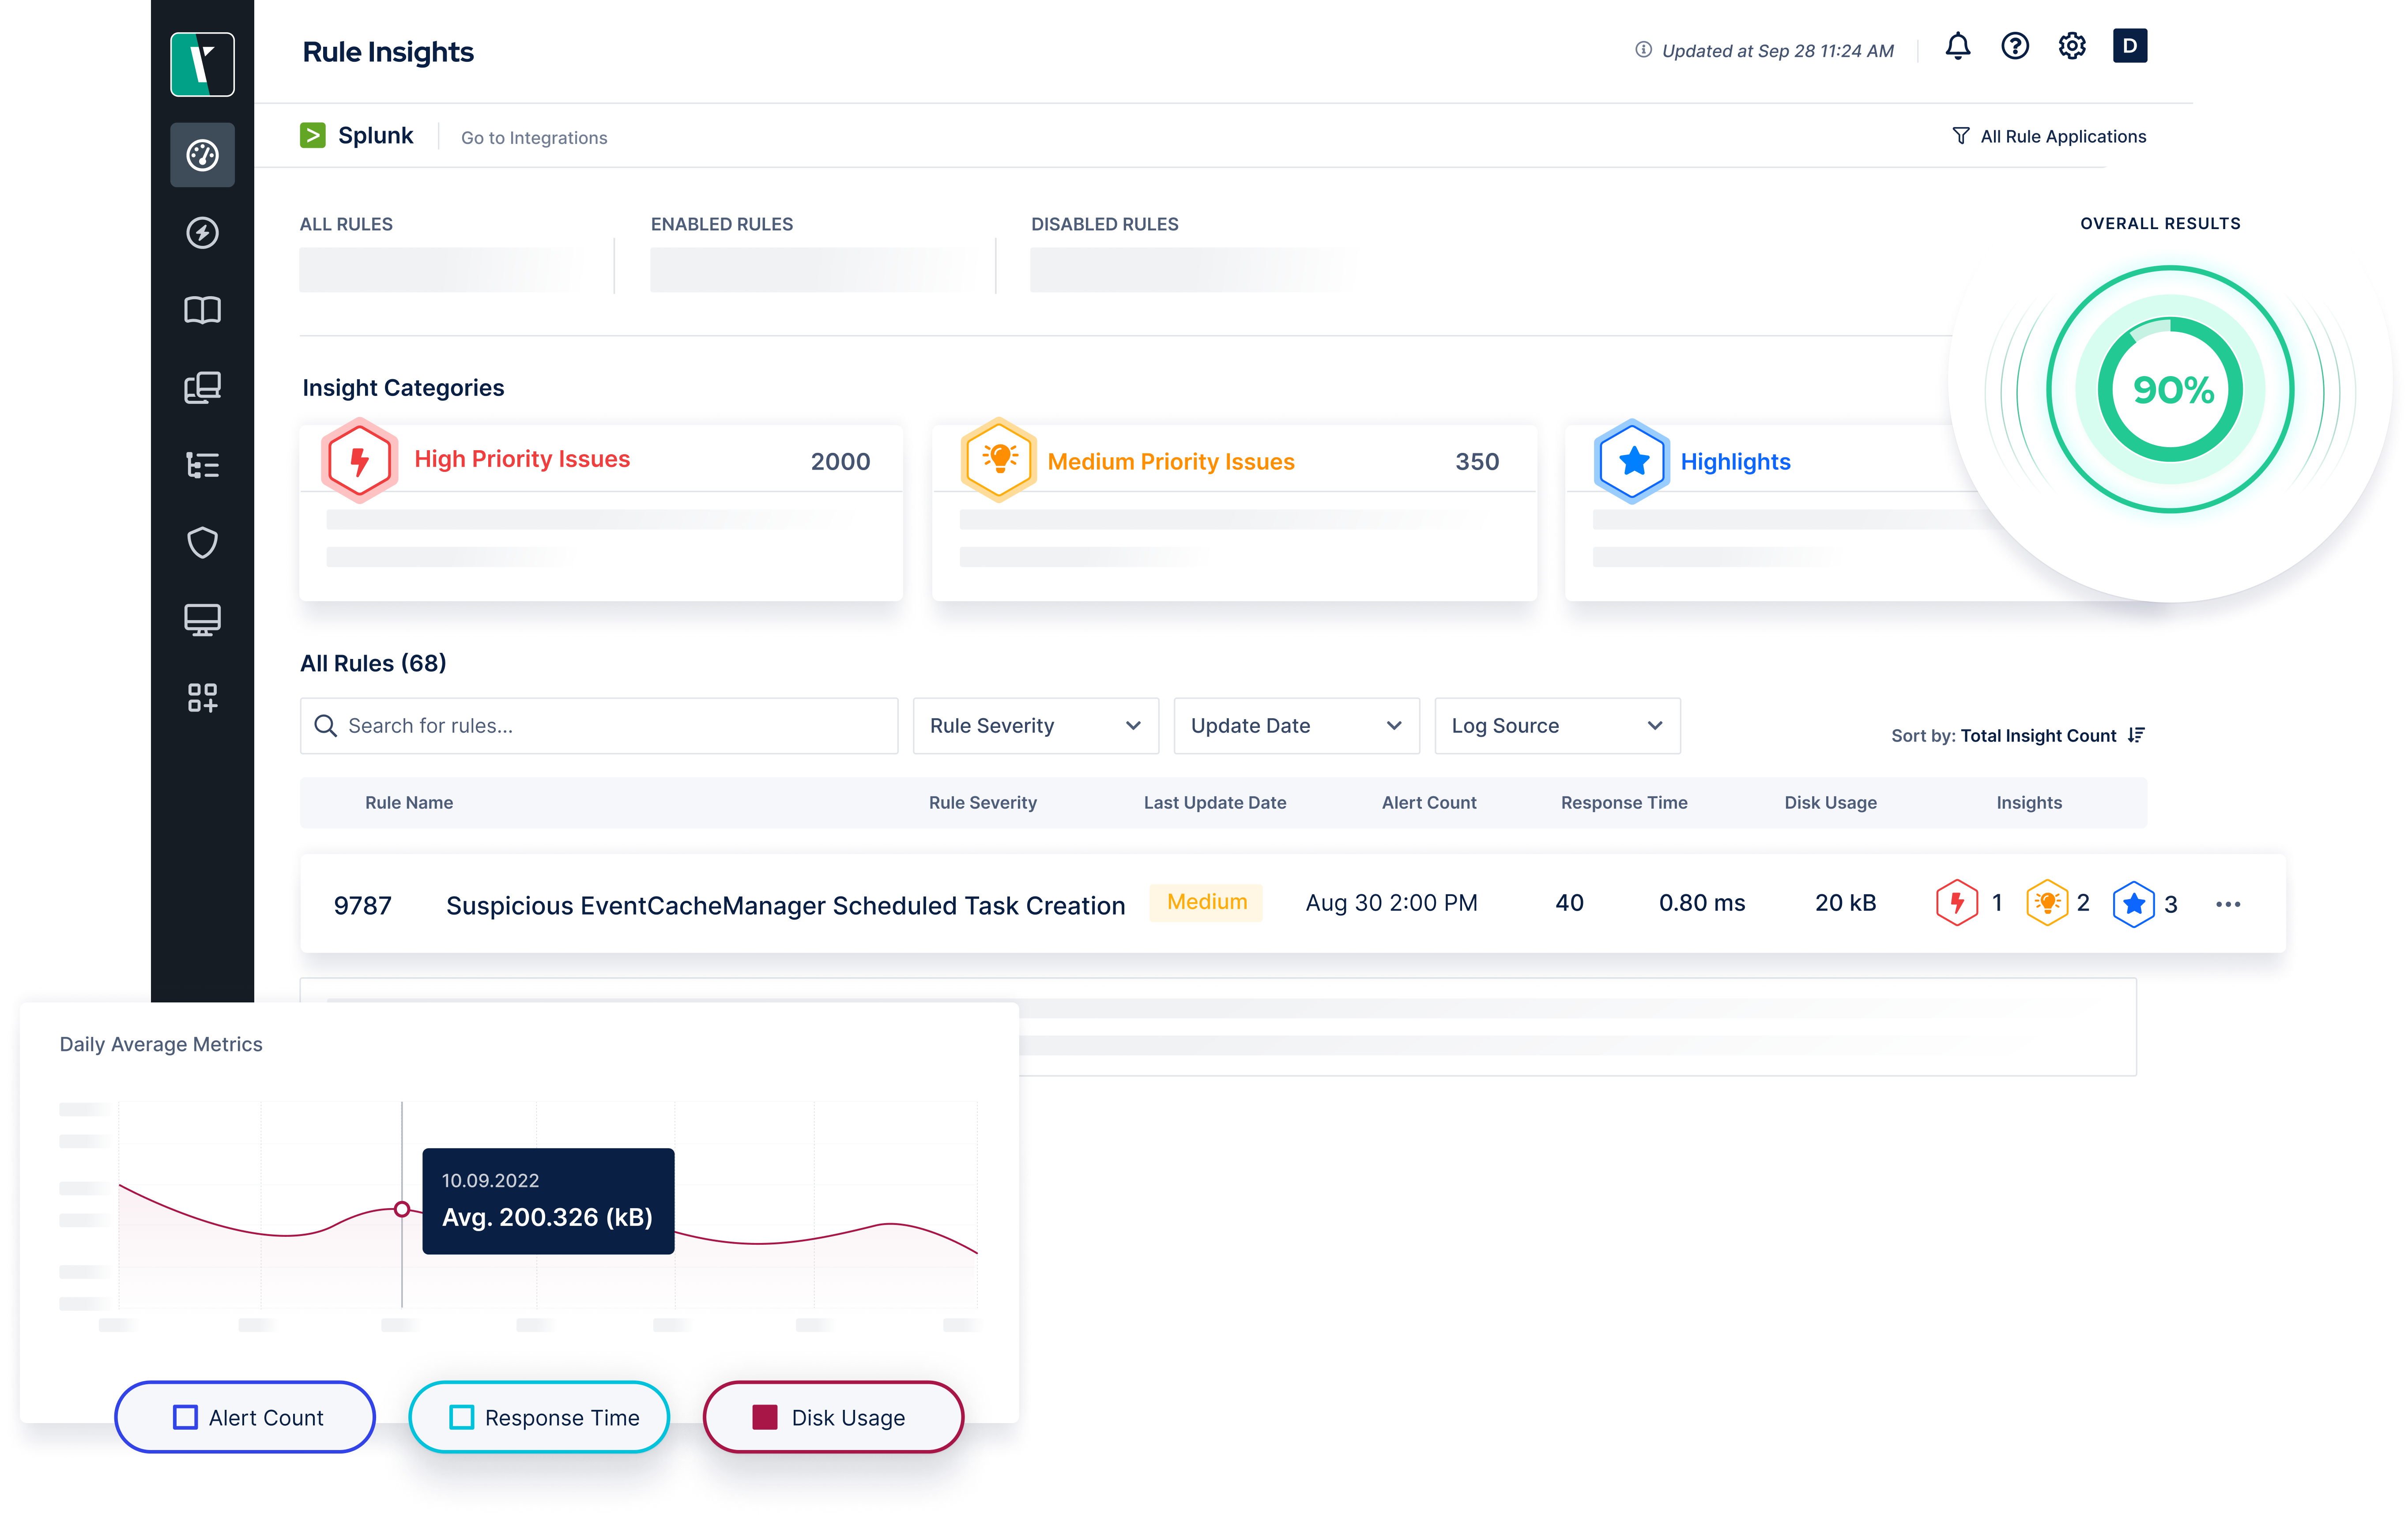Click the All Rules (68) heading
This screenshot has width=2408, height=1518.
[x=373, y=663]
